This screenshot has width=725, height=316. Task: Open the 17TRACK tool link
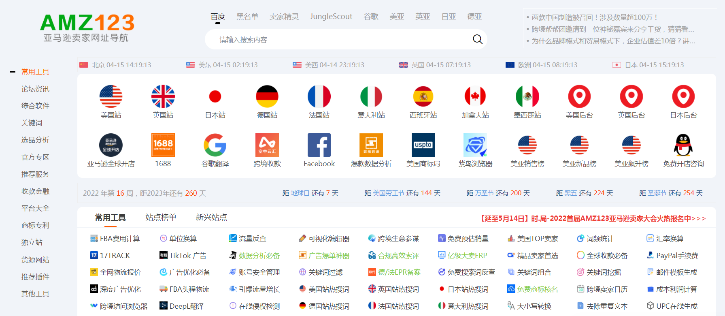pos(110,256)
